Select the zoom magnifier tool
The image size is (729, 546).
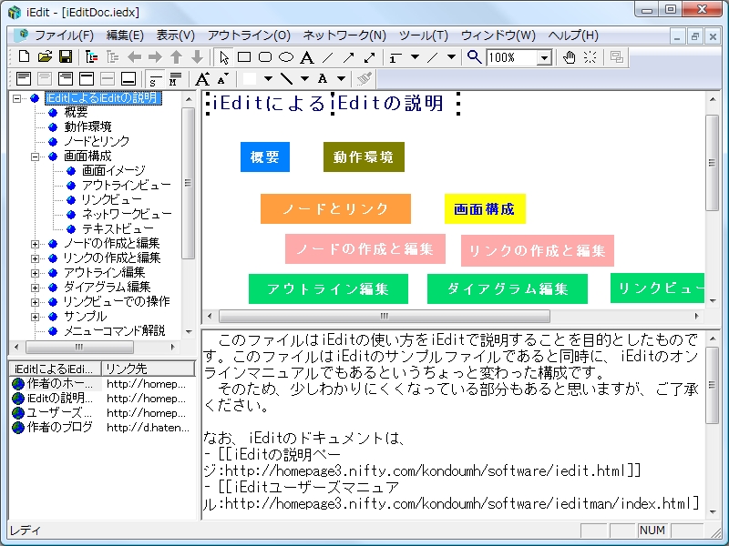point(471,56)
